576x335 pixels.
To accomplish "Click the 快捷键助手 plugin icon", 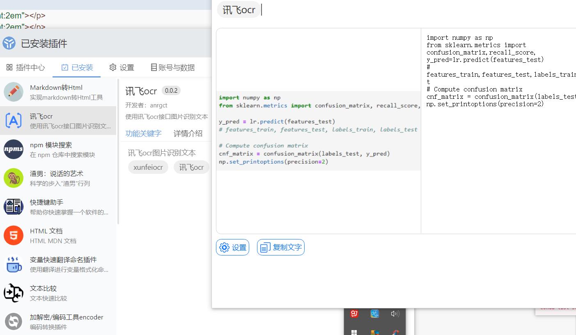I will click(x=14, y=207).
